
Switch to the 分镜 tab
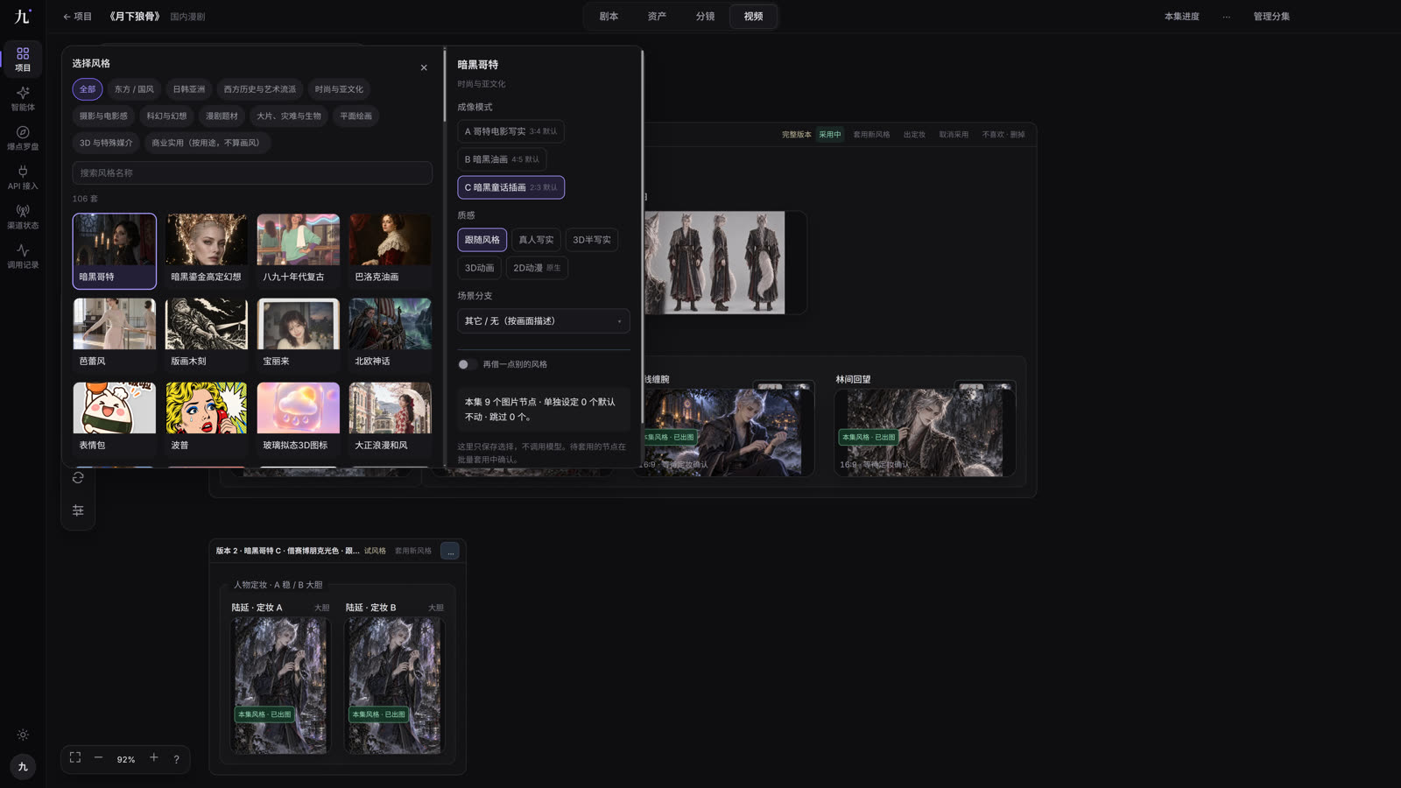(x=705, y=17)
